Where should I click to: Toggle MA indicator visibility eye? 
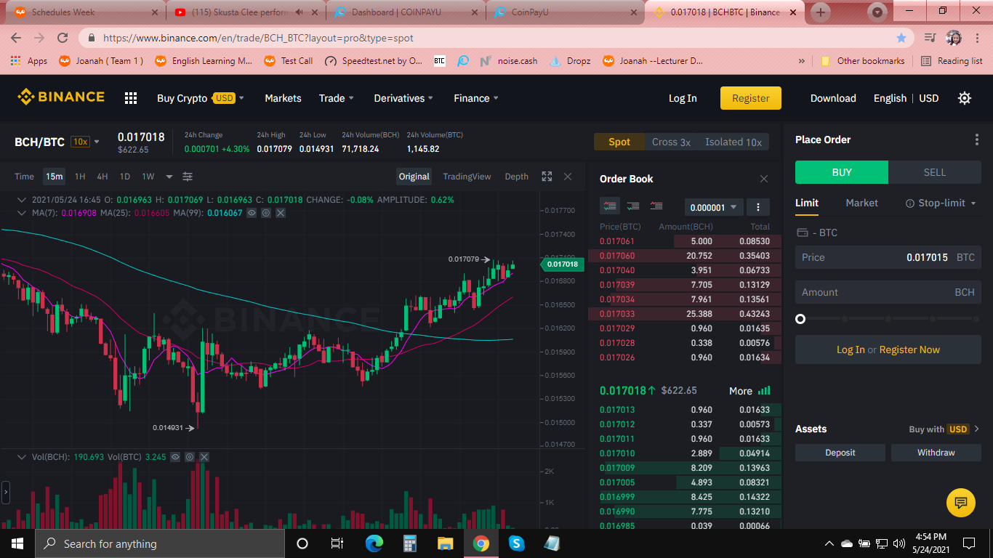tap(252, 213)
